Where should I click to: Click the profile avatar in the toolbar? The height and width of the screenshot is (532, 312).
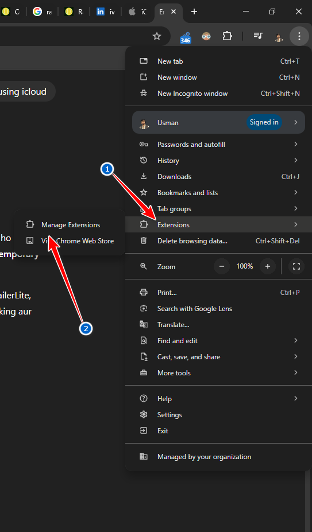(279, 37)
